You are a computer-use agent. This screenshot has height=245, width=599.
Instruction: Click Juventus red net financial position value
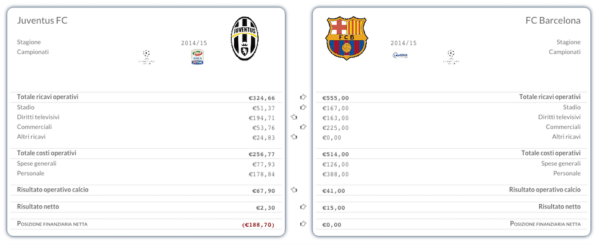pos(259,224)
